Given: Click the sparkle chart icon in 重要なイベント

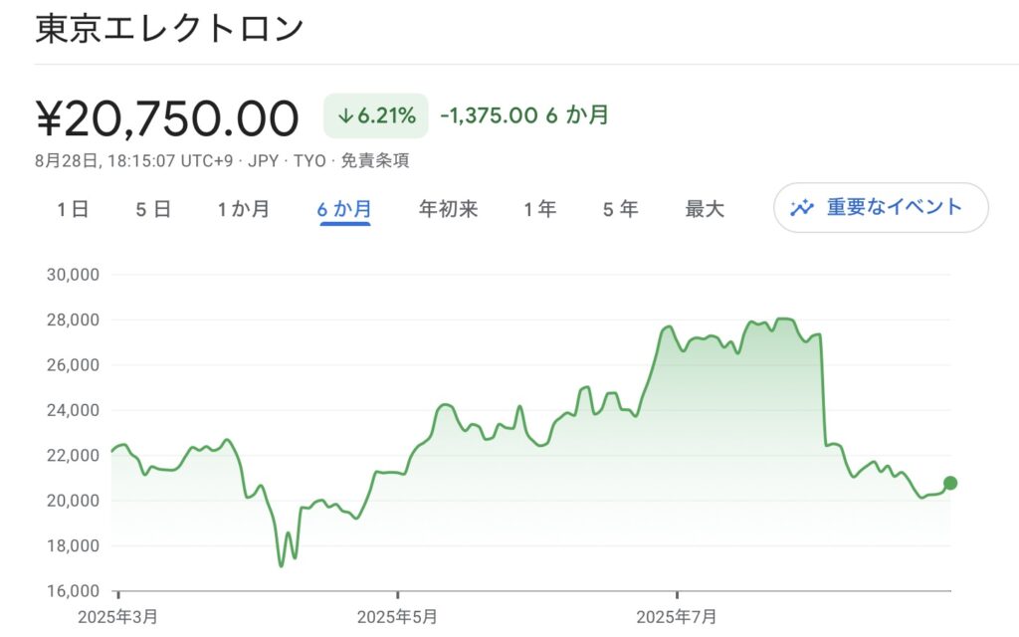Looking at the screenshot, I should 802,207.
